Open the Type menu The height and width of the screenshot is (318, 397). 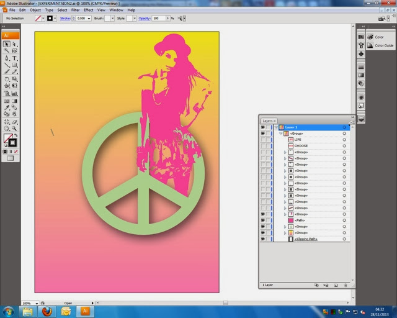point(49,10)
